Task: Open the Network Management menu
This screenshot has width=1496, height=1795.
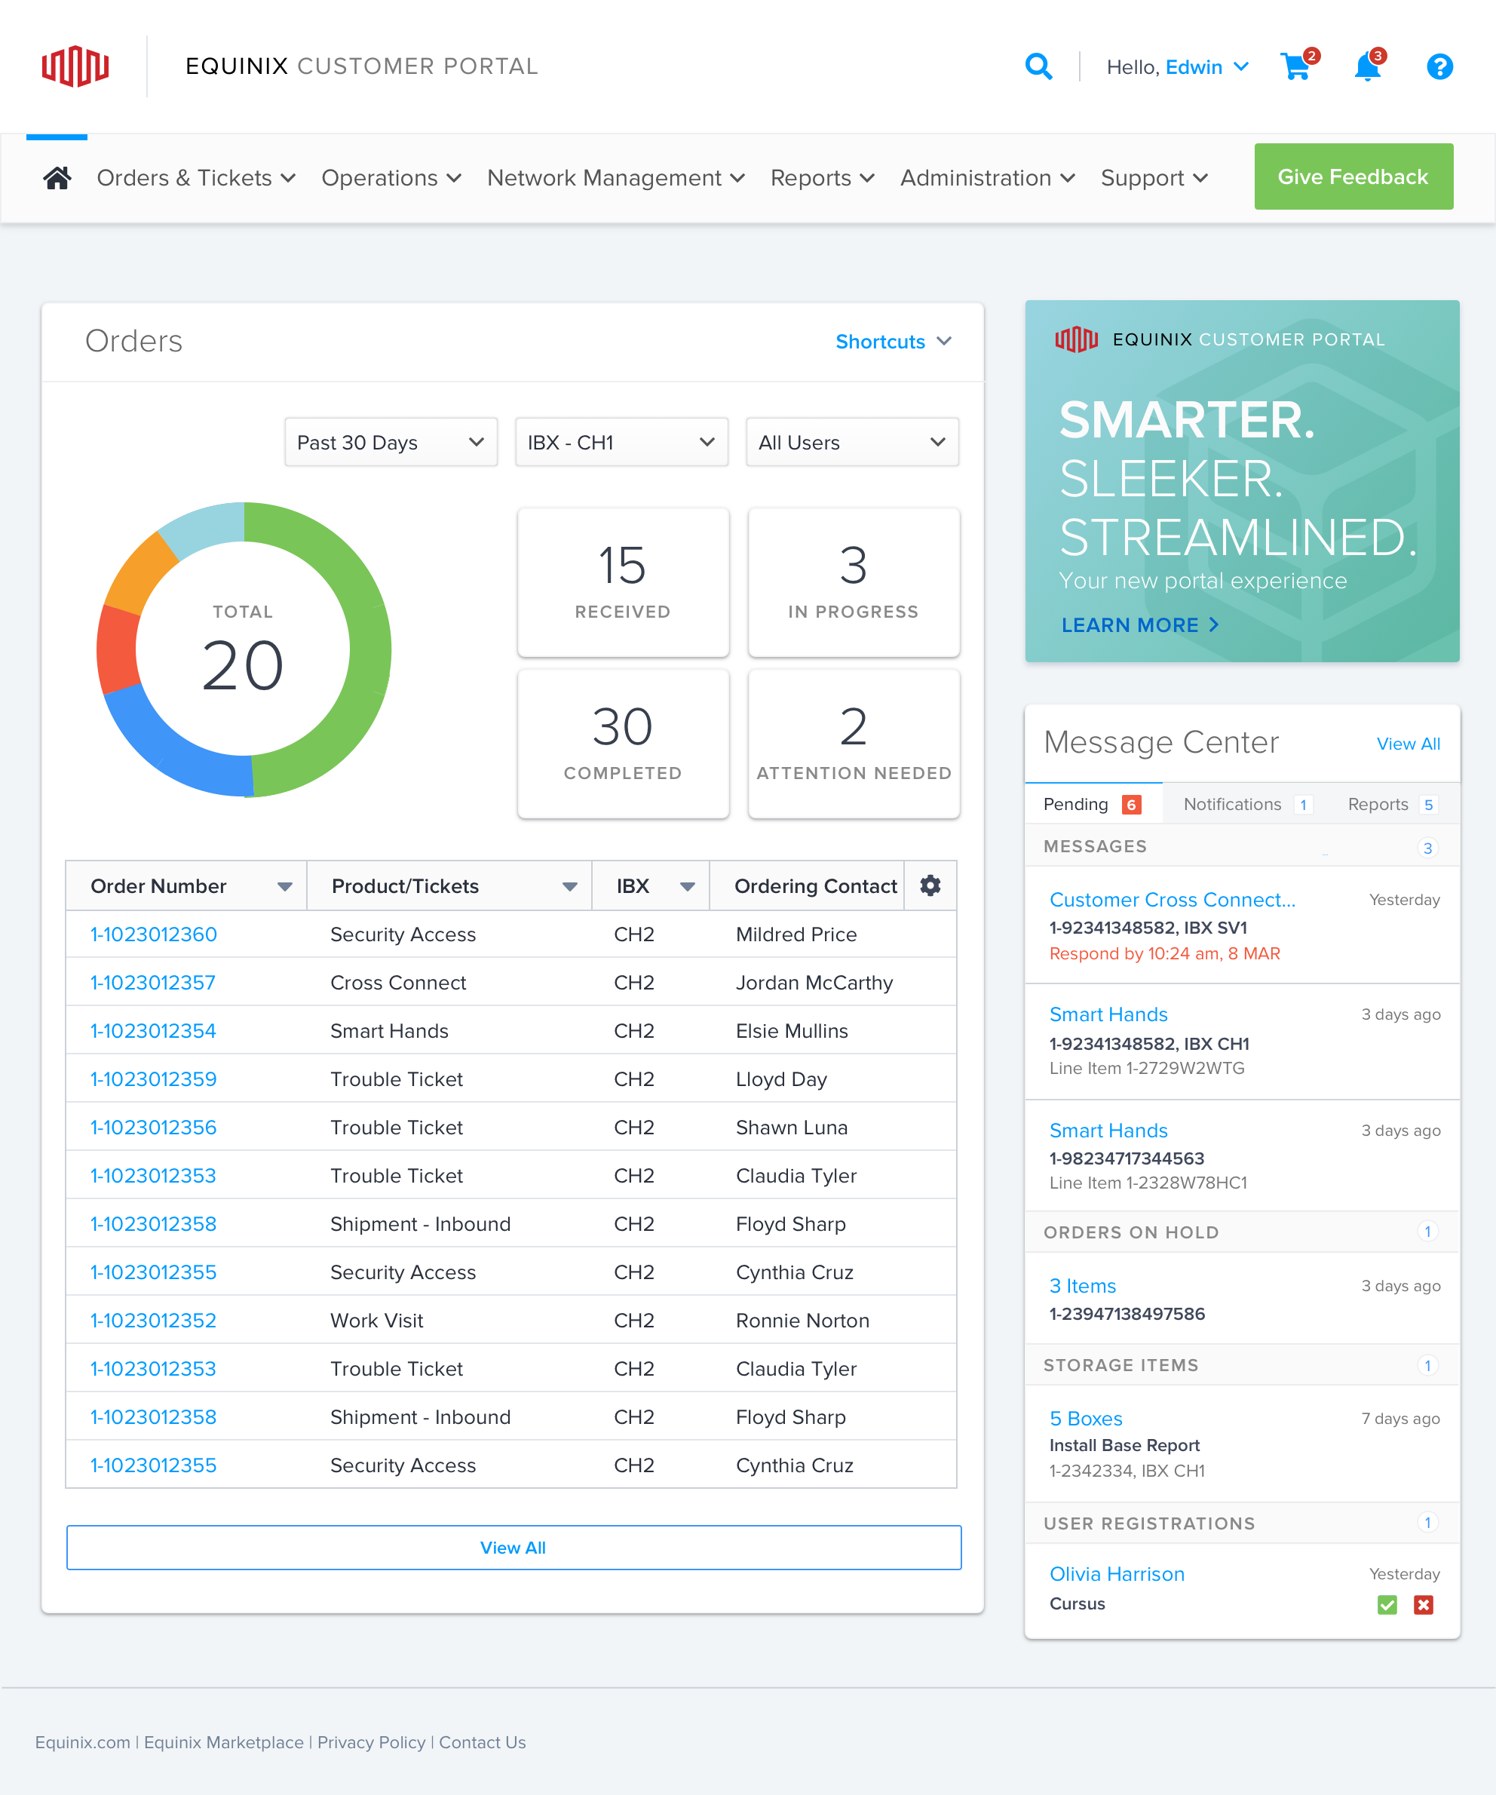Action: click(616, 178)
